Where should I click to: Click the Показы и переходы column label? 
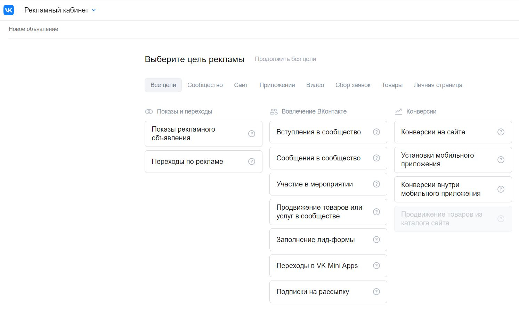pos(185,111)
